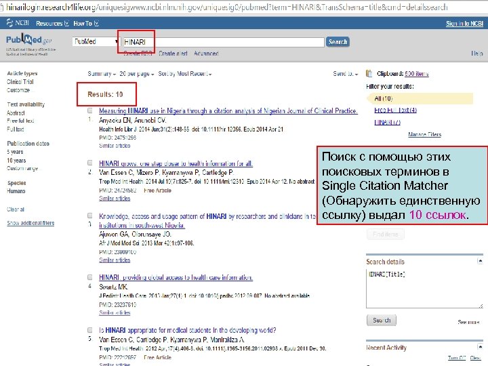
Task: Open Measuring HINARI use in Nigeria article
Action: [228, 110]
